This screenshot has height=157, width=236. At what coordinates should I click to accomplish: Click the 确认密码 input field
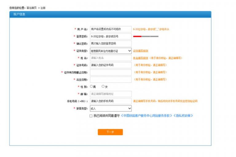pyautogui.click(x=111, y=44)
